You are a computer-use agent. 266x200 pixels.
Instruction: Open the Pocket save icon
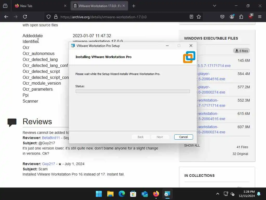pyautogui.click(x=222, y=17)
